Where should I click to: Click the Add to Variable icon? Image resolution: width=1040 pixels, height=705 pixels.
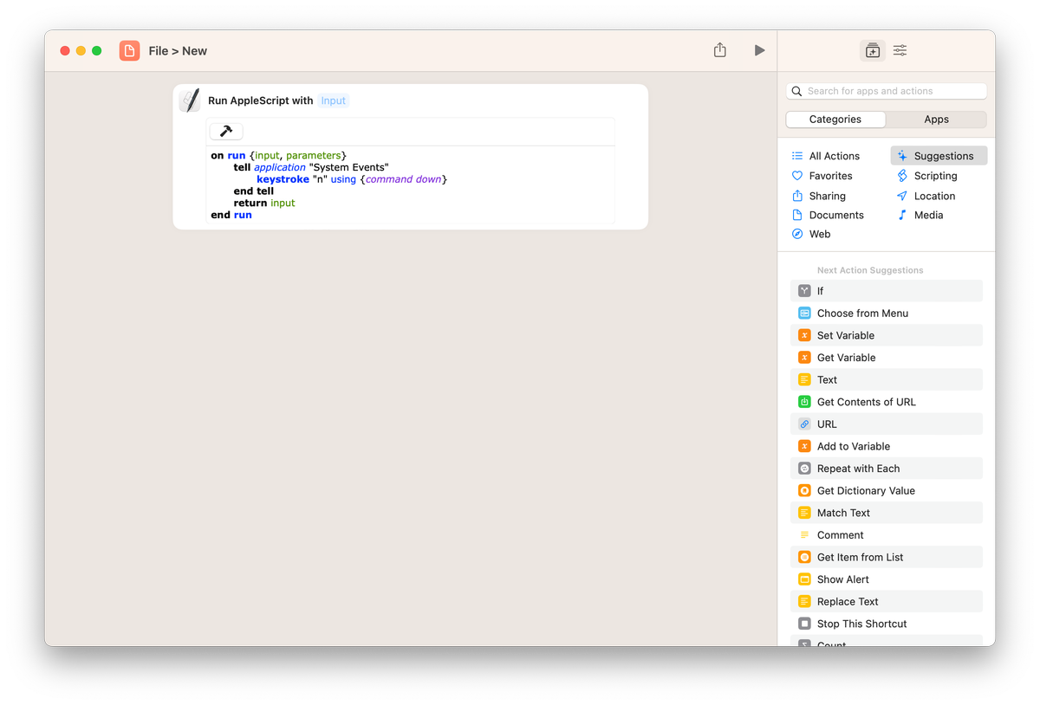tap(804, 446)
